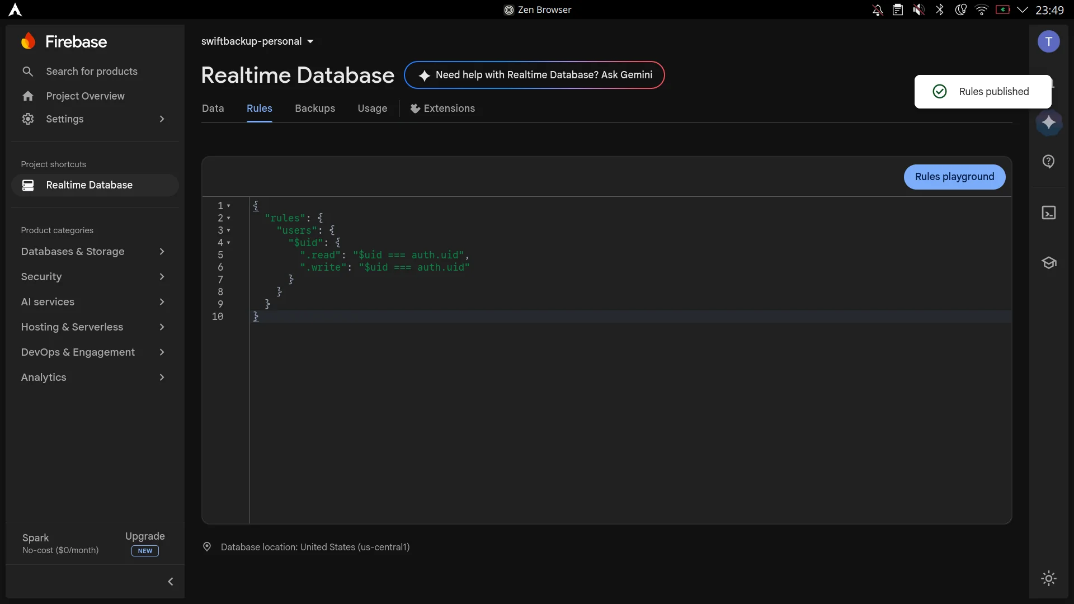Image resolution: width=1074 pixels, height=604 pixels.
Task: Go to Project Overview
Action: pyautogui.click(x=86, y=96)
